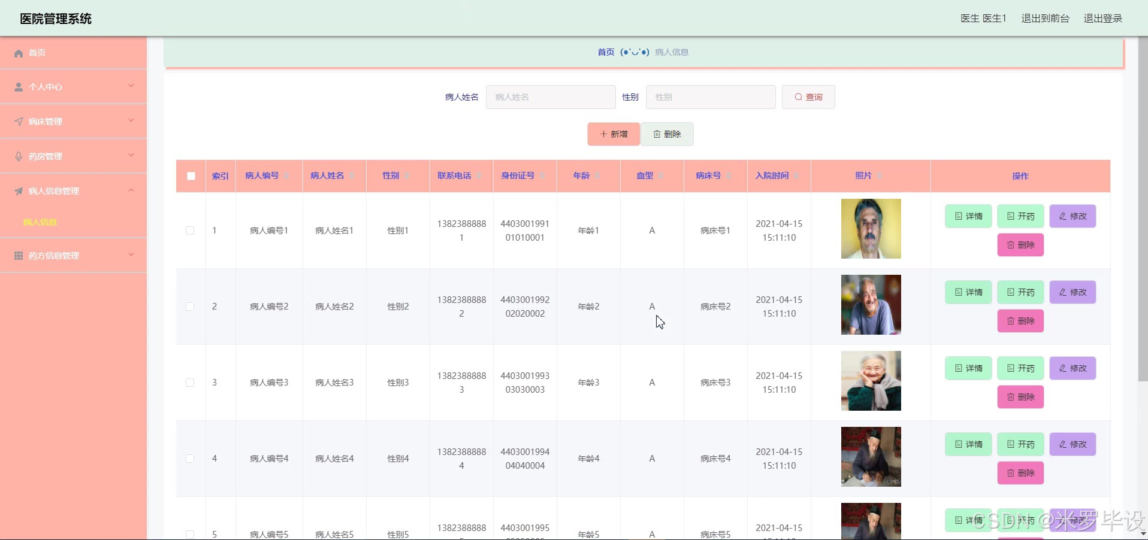Open 药房管理 in the sidebar
1148x540 pixels.
pyautogui.click(x=73, y=156)
